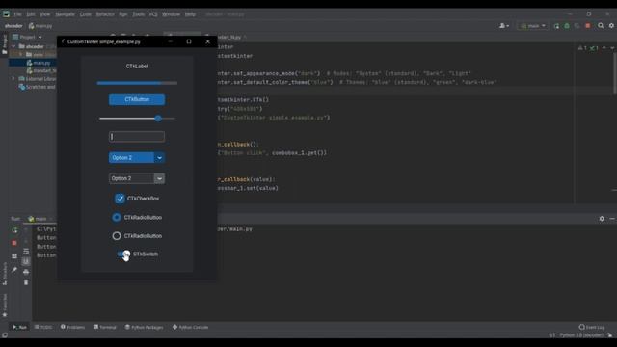Image resolution: width=617 pixels, height=347 pixels.
Task: Click main.py in the breadcrumb bar
Action: pyautogui.click(x=40, y=26)
